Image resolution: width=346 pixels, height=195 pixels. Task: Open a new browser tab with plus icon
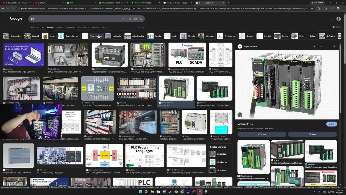[229, 3]
